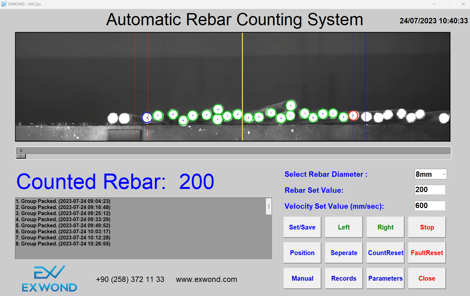
Task: Click the slider thumb below camera view
Action: (21, 156)
